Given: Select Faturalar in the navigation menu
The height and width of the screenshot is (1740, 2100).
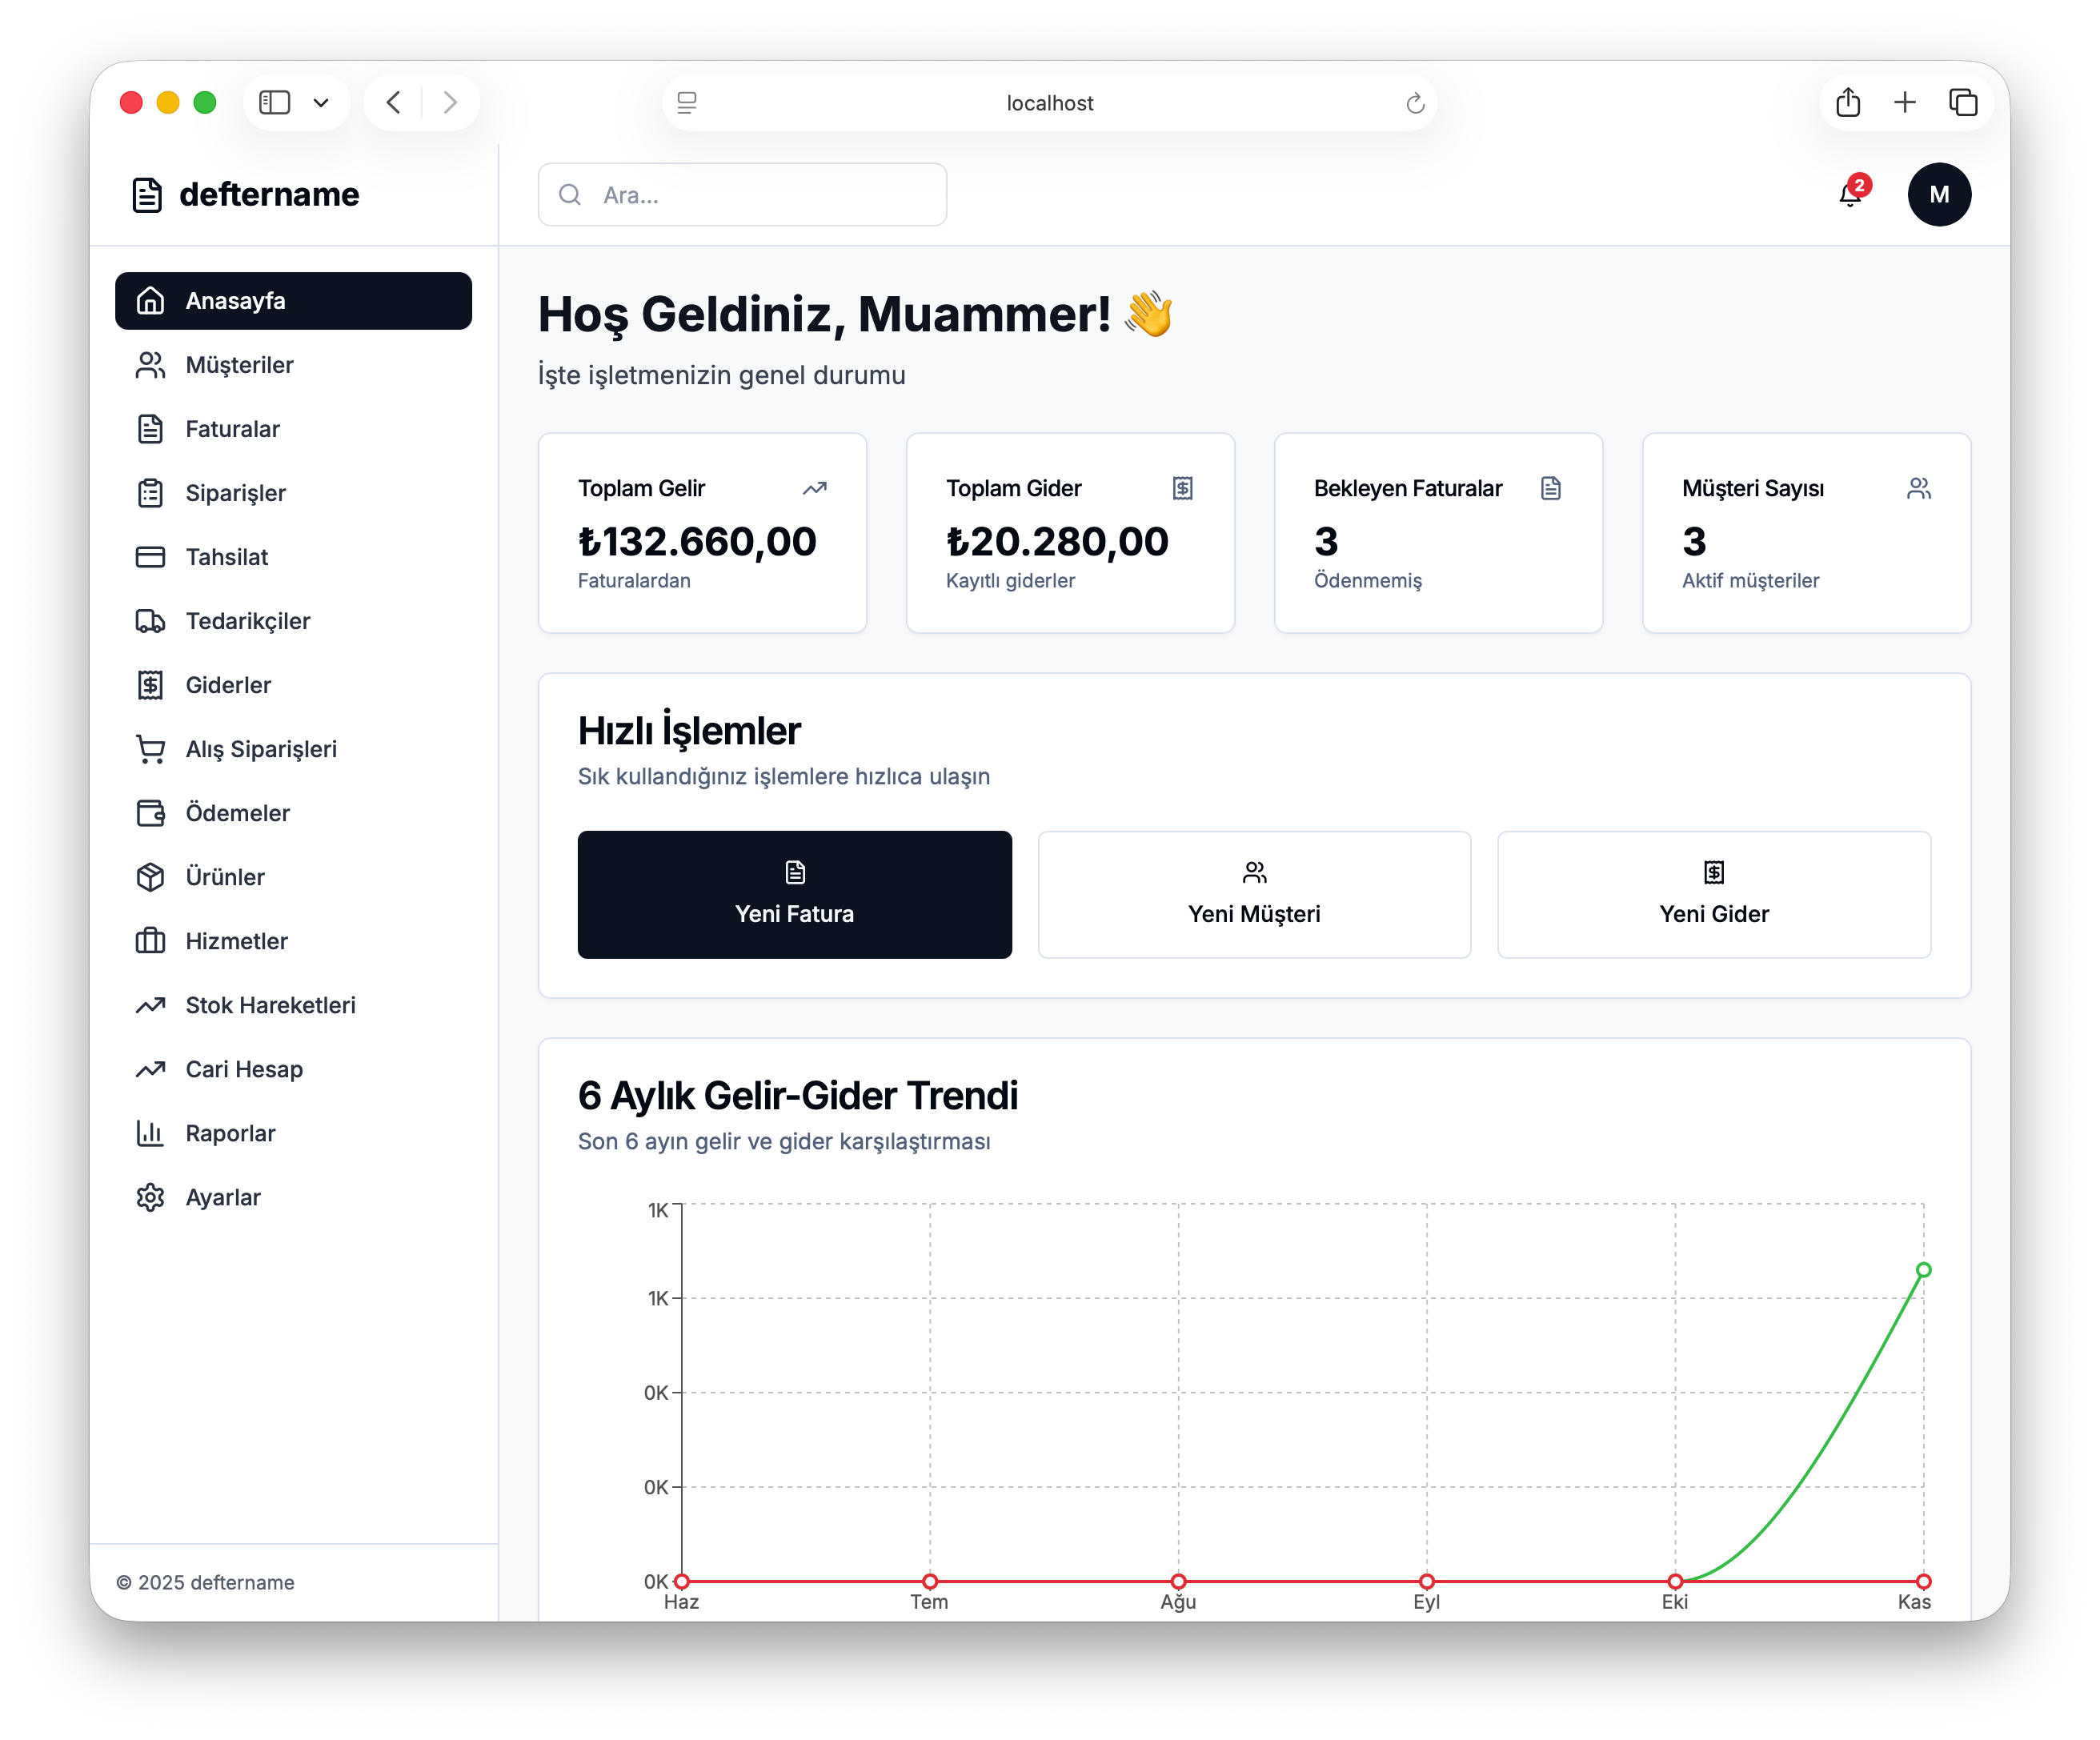Looking at the screenshot, I should coord(232,429).
